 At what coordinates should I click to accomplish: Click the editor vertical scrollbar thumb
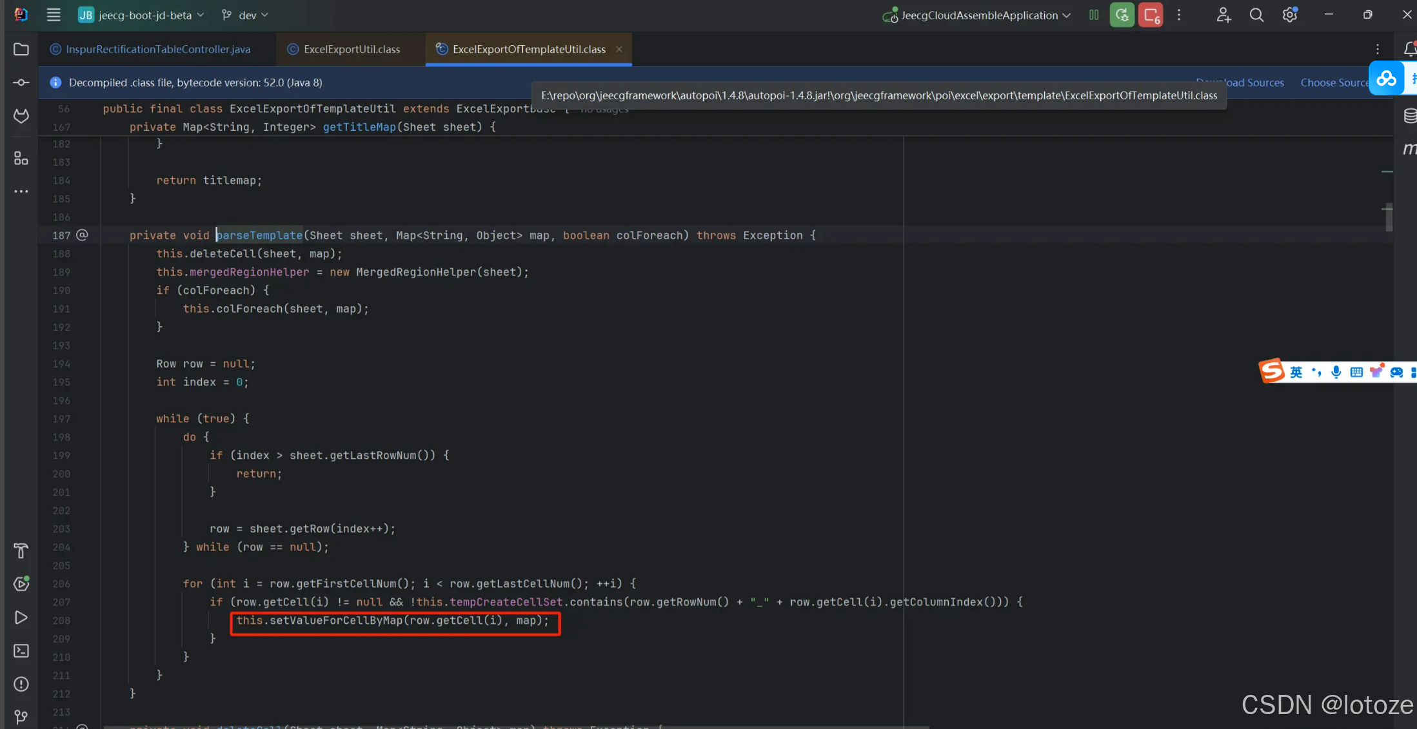click(1389, 217)
